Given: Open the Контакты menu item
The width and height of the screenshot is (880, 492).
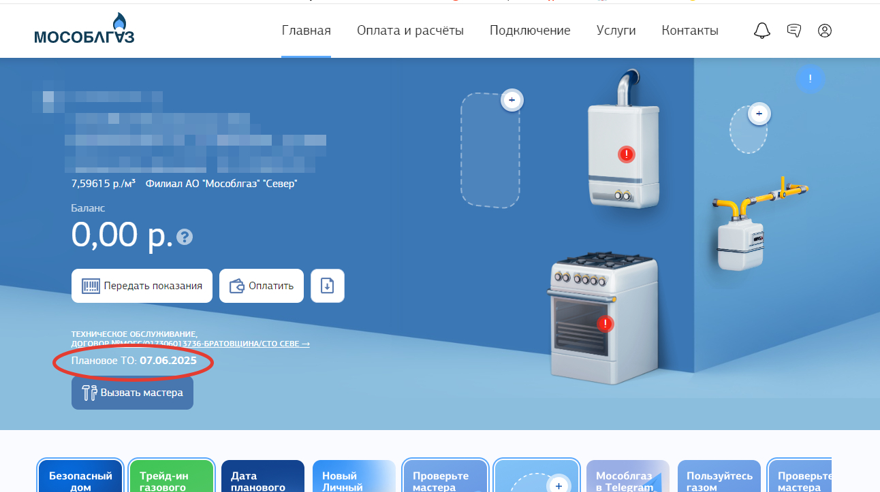Looking at the screenshot, I should [690, 31].
